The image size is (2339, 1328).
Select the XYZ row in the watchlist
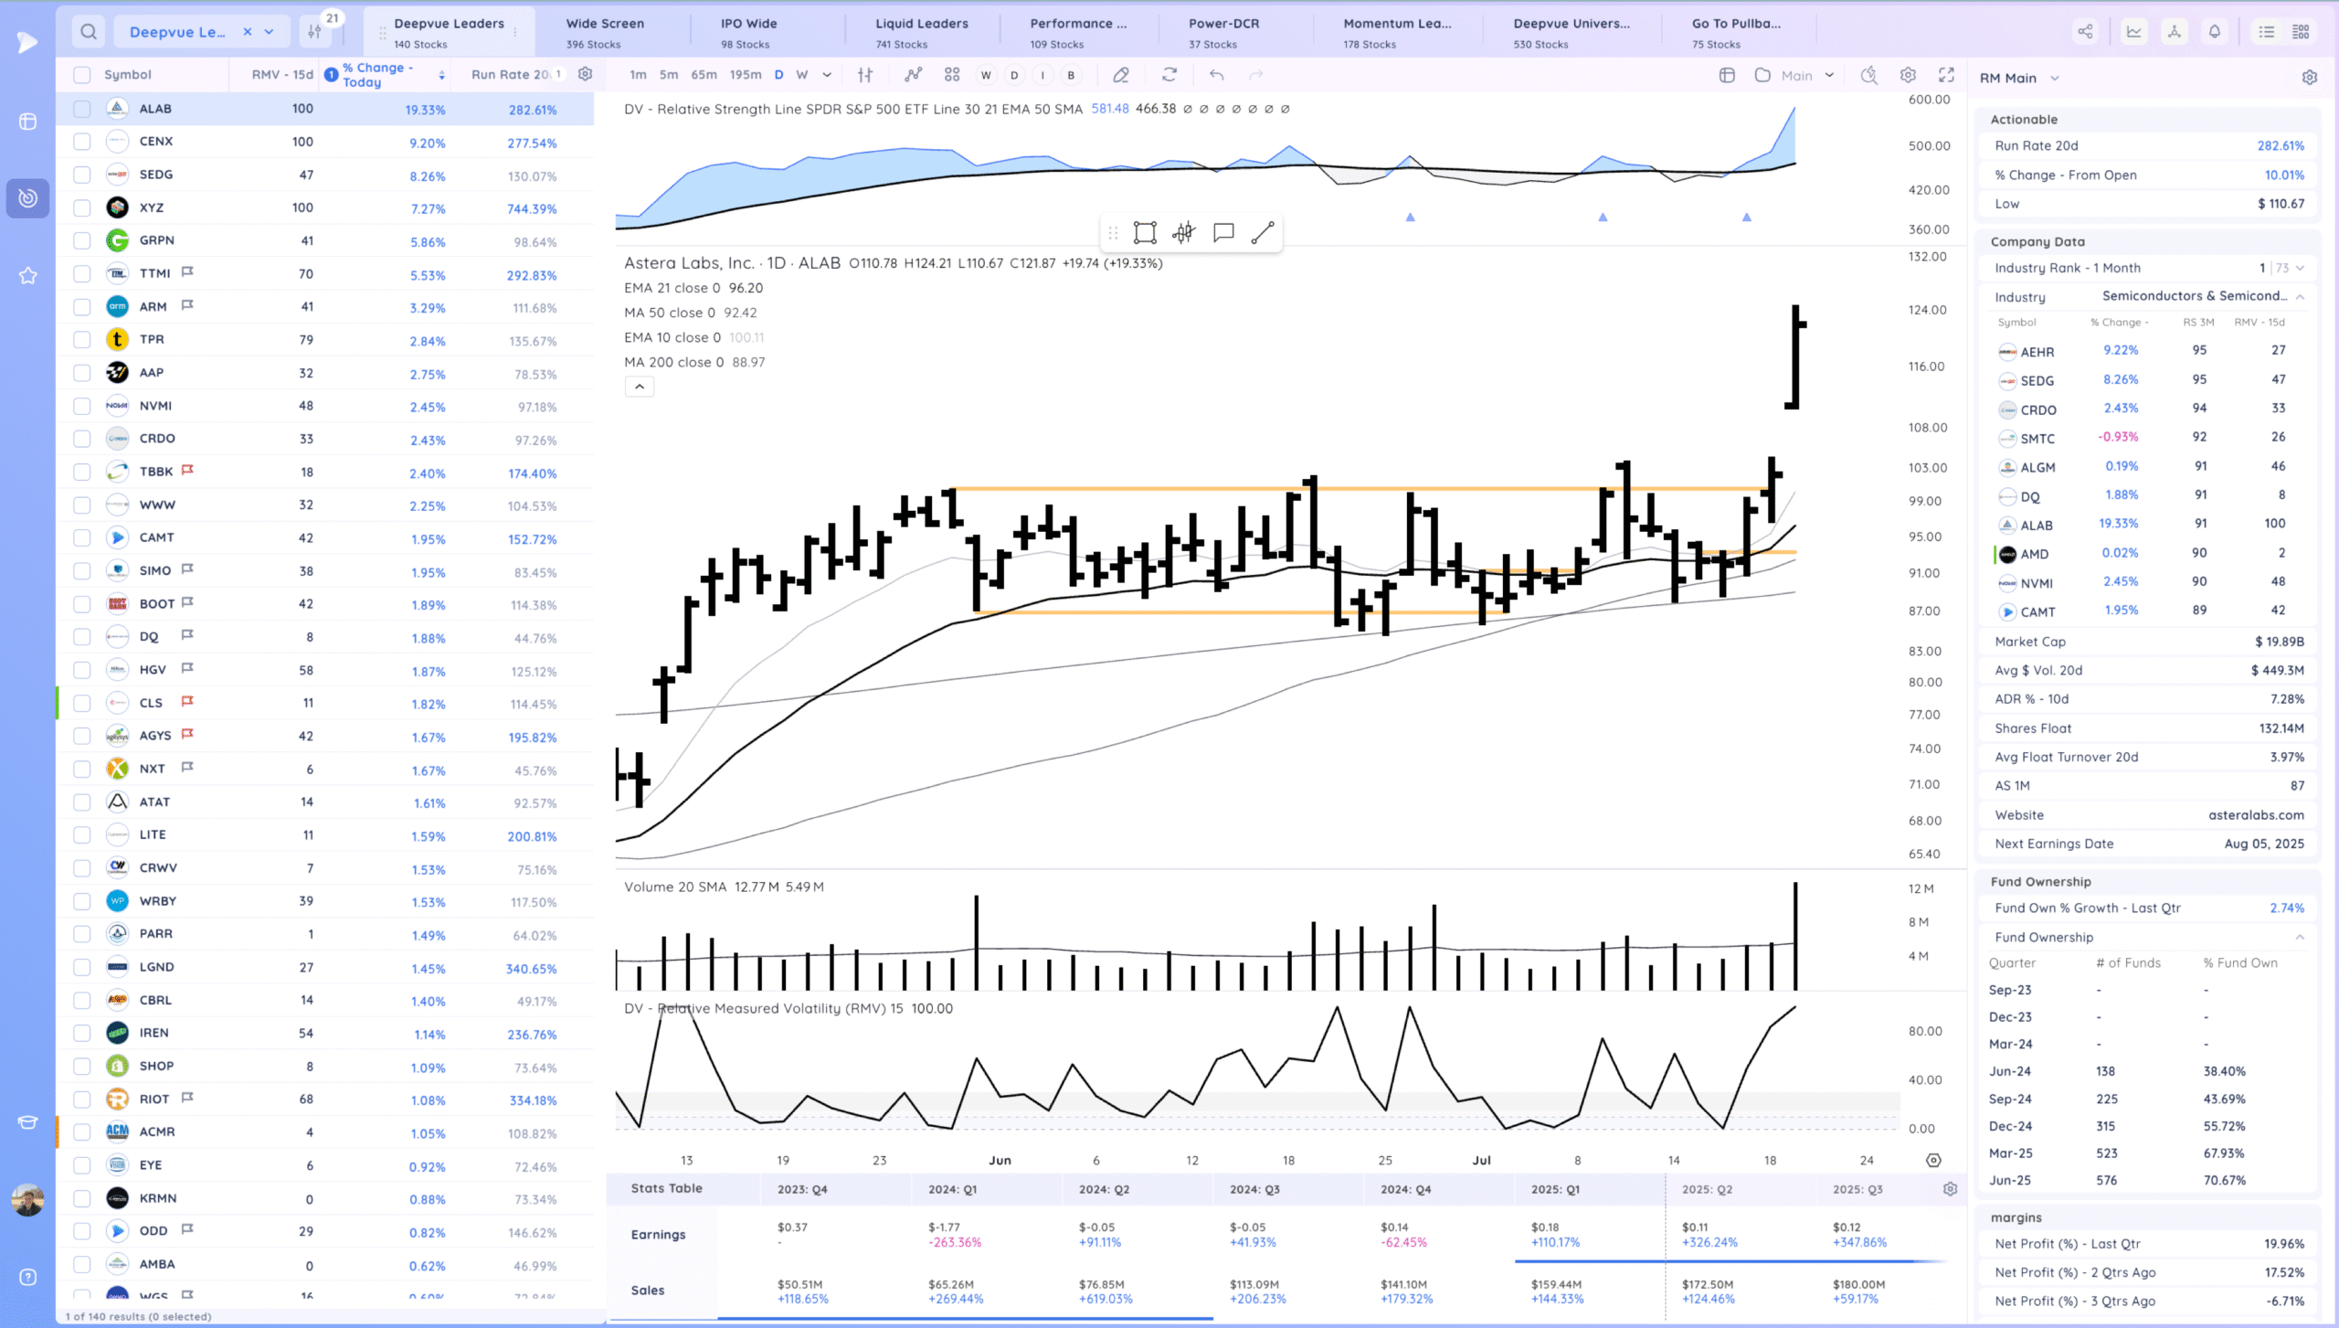[x=152, y=207]
